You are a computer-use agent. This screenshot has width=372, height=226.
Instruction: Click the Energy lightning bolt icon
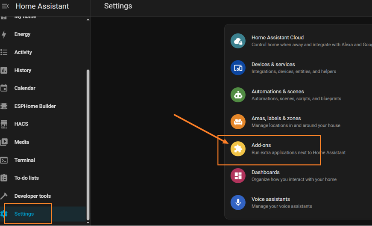[x=4, y=35]
